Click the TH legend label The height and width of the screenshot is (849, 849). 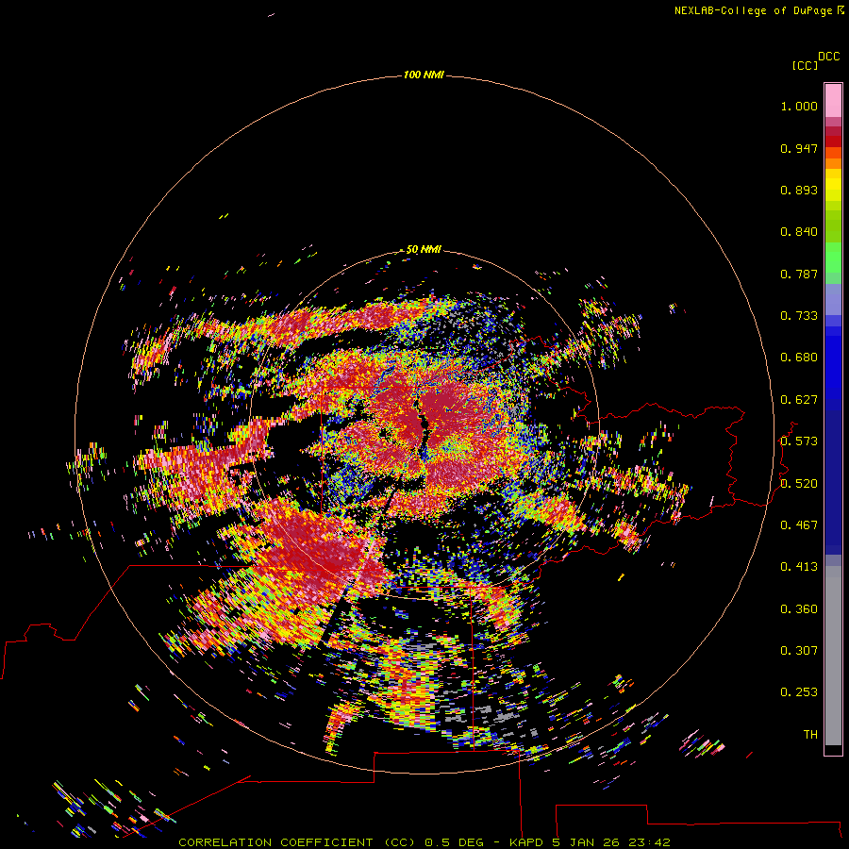coord(810,735)
